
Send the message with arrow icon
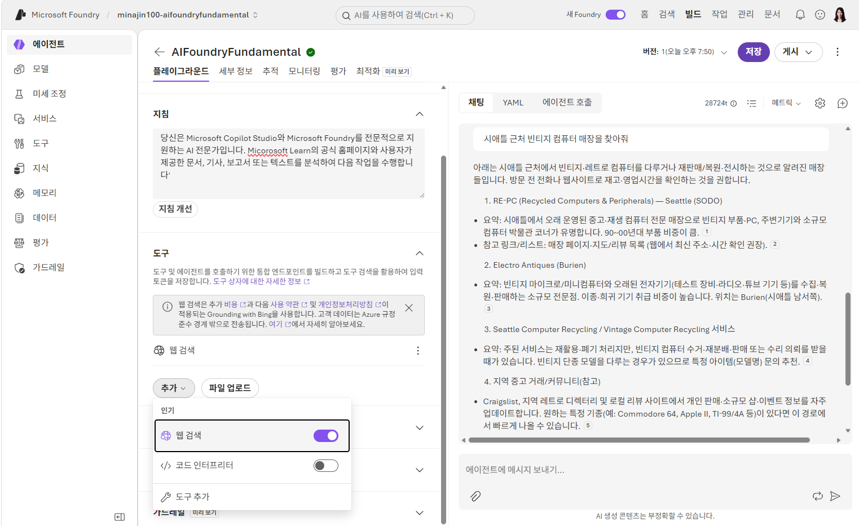pyautogui.click(x=835, y=496)
